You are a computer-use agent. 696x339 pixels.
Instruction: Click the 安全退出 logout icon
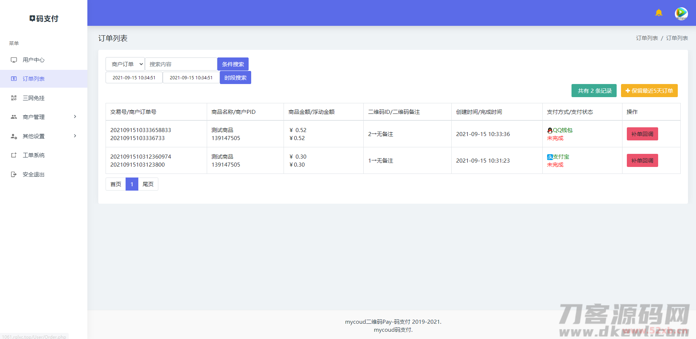pos(14,175)
